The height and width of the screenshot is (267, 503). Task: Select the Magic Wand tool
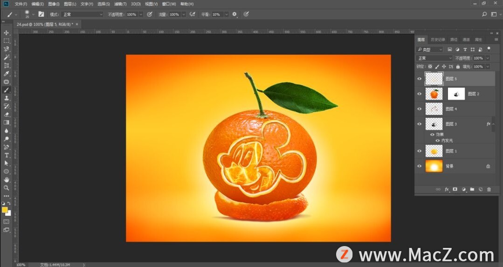tap(6, 57)
